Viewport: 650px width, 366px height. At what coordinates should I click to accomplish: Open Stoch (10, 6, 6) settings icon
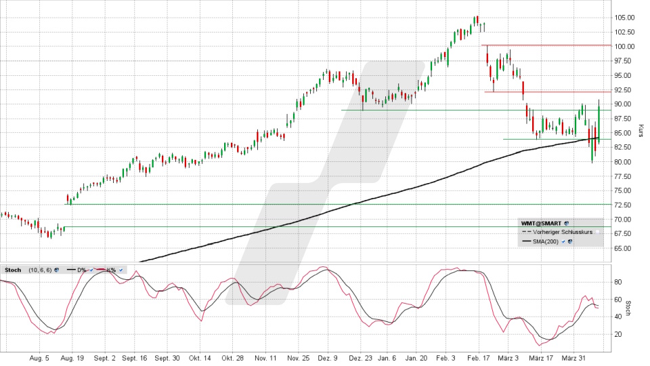coord(56,270)
